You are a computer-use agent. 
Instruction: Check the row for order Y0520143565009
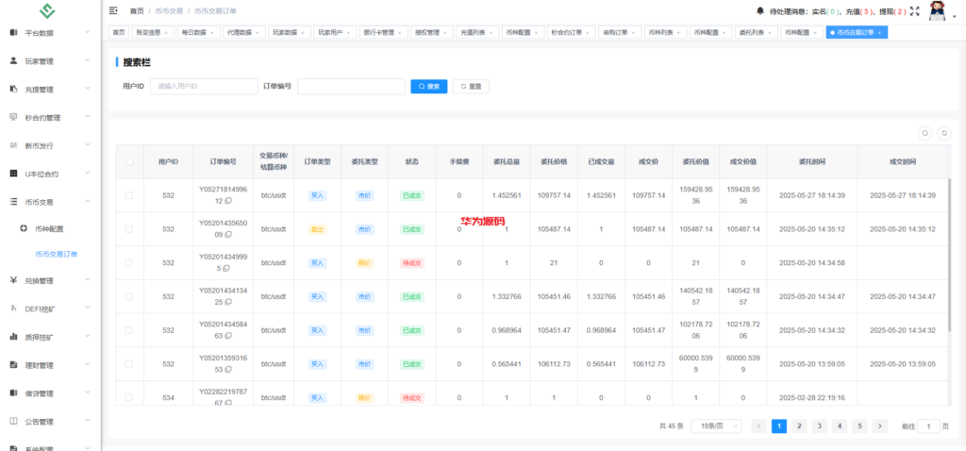[x=128, y=228]
